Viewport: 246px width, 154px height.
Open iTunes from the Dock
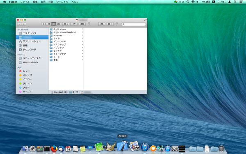(x=145, y=147)
